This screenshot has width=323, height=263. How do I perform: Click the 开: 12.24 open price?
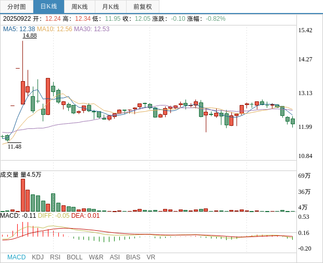(47, 19)
